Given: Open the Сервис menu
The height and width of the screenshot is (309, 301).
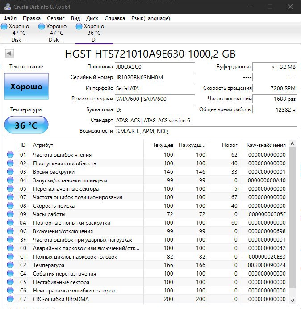Looking at the screenshot, I should coord(55,18).
